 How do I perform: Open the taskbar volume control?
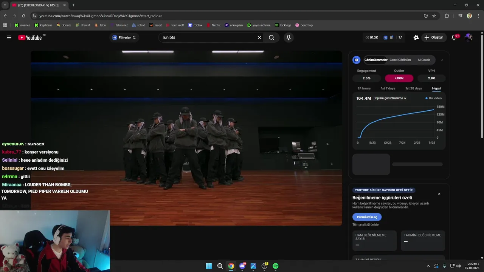(x=459, y=266)
